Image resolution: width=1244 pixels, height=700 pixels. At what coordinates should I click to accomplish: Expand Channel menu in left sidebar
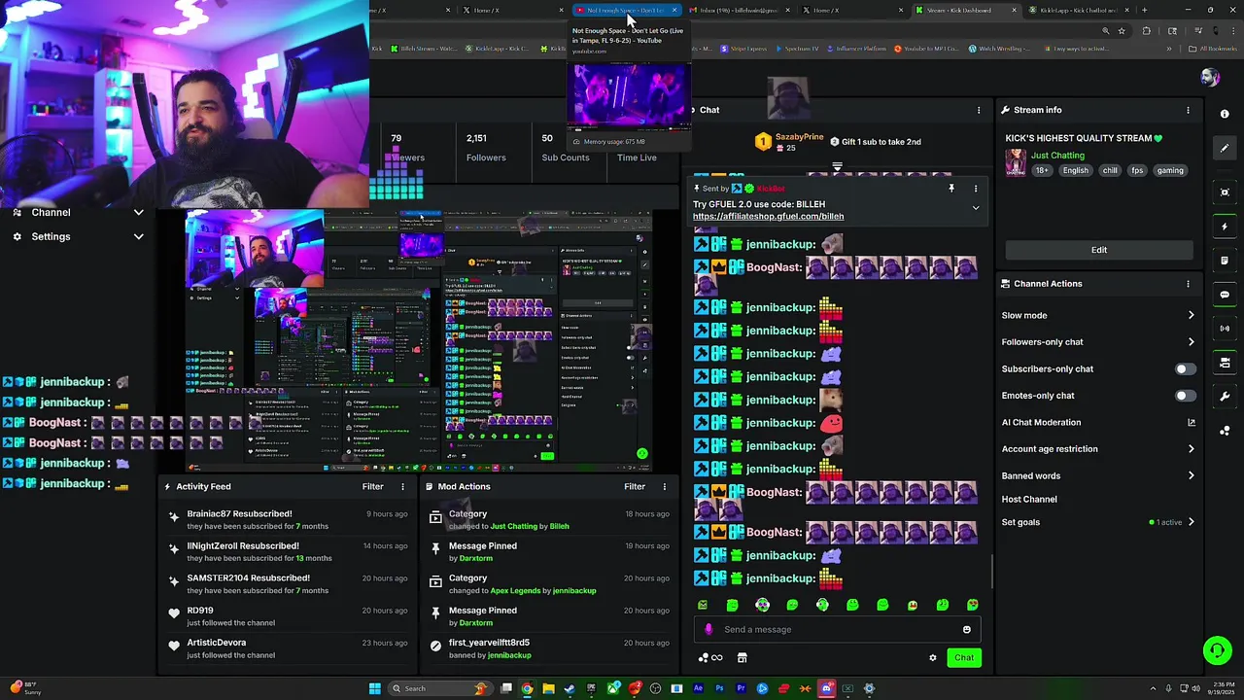[x=138, y=212]
